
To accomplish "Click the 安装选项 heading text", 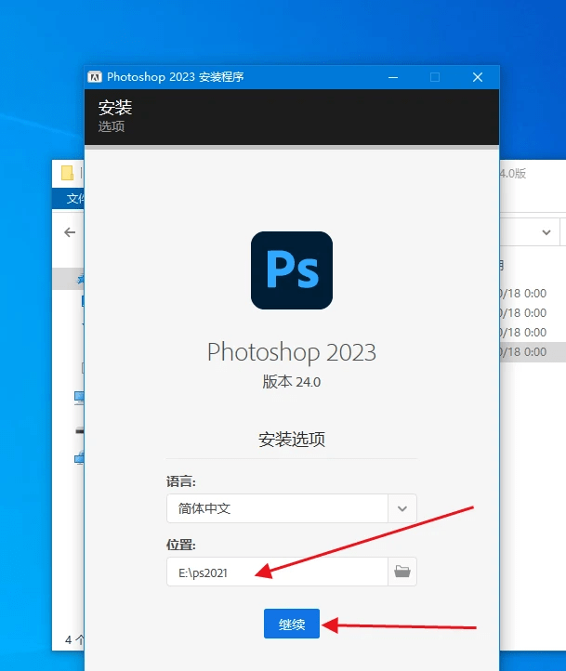I will (291, 440).
